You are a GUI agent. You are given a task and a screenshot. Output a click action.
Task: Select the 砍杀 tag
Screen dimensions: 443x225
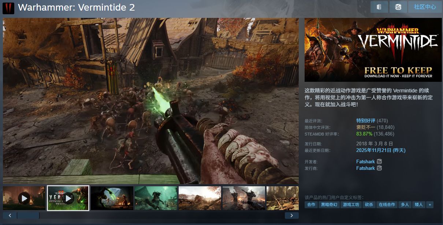(369, 205)
